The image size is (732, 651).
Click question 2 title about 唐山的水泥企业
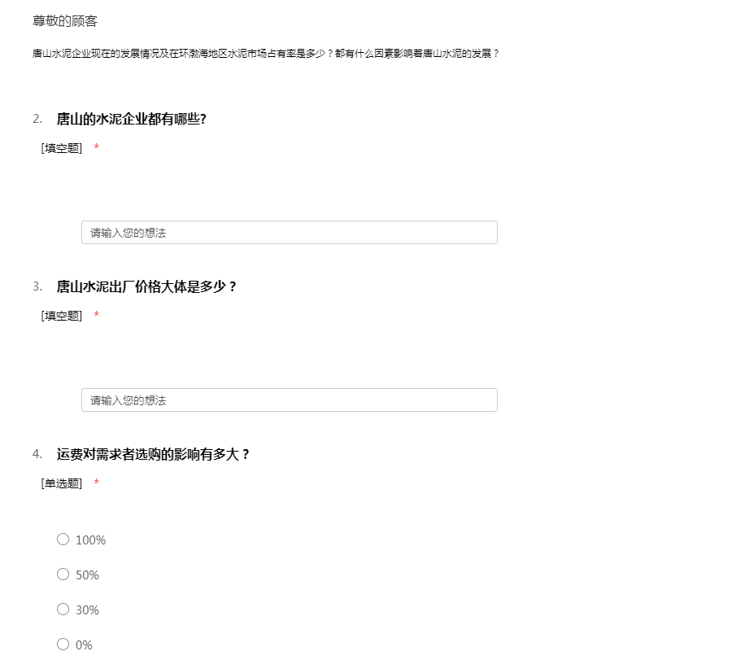[131, 119]
